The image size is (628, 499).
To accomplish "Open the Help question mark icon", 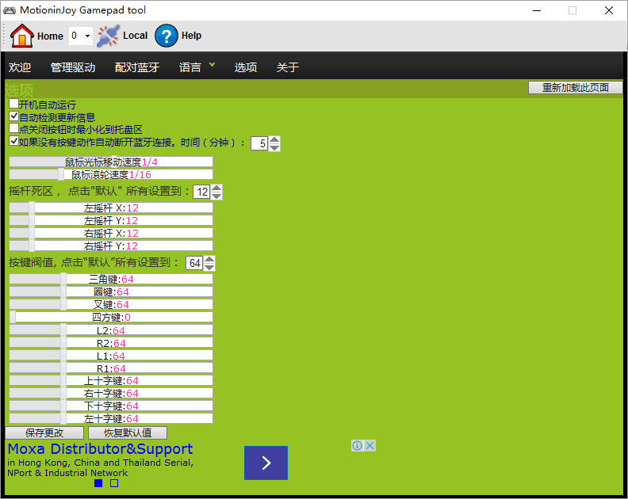I will [167, 36].
